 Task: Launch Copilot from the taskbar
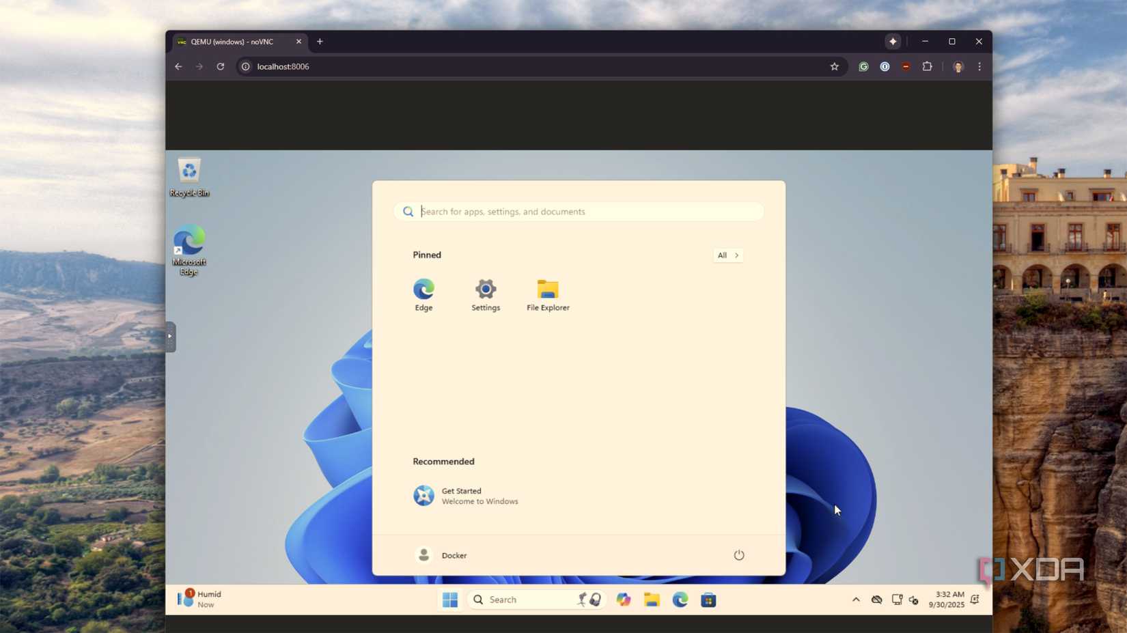623,599
